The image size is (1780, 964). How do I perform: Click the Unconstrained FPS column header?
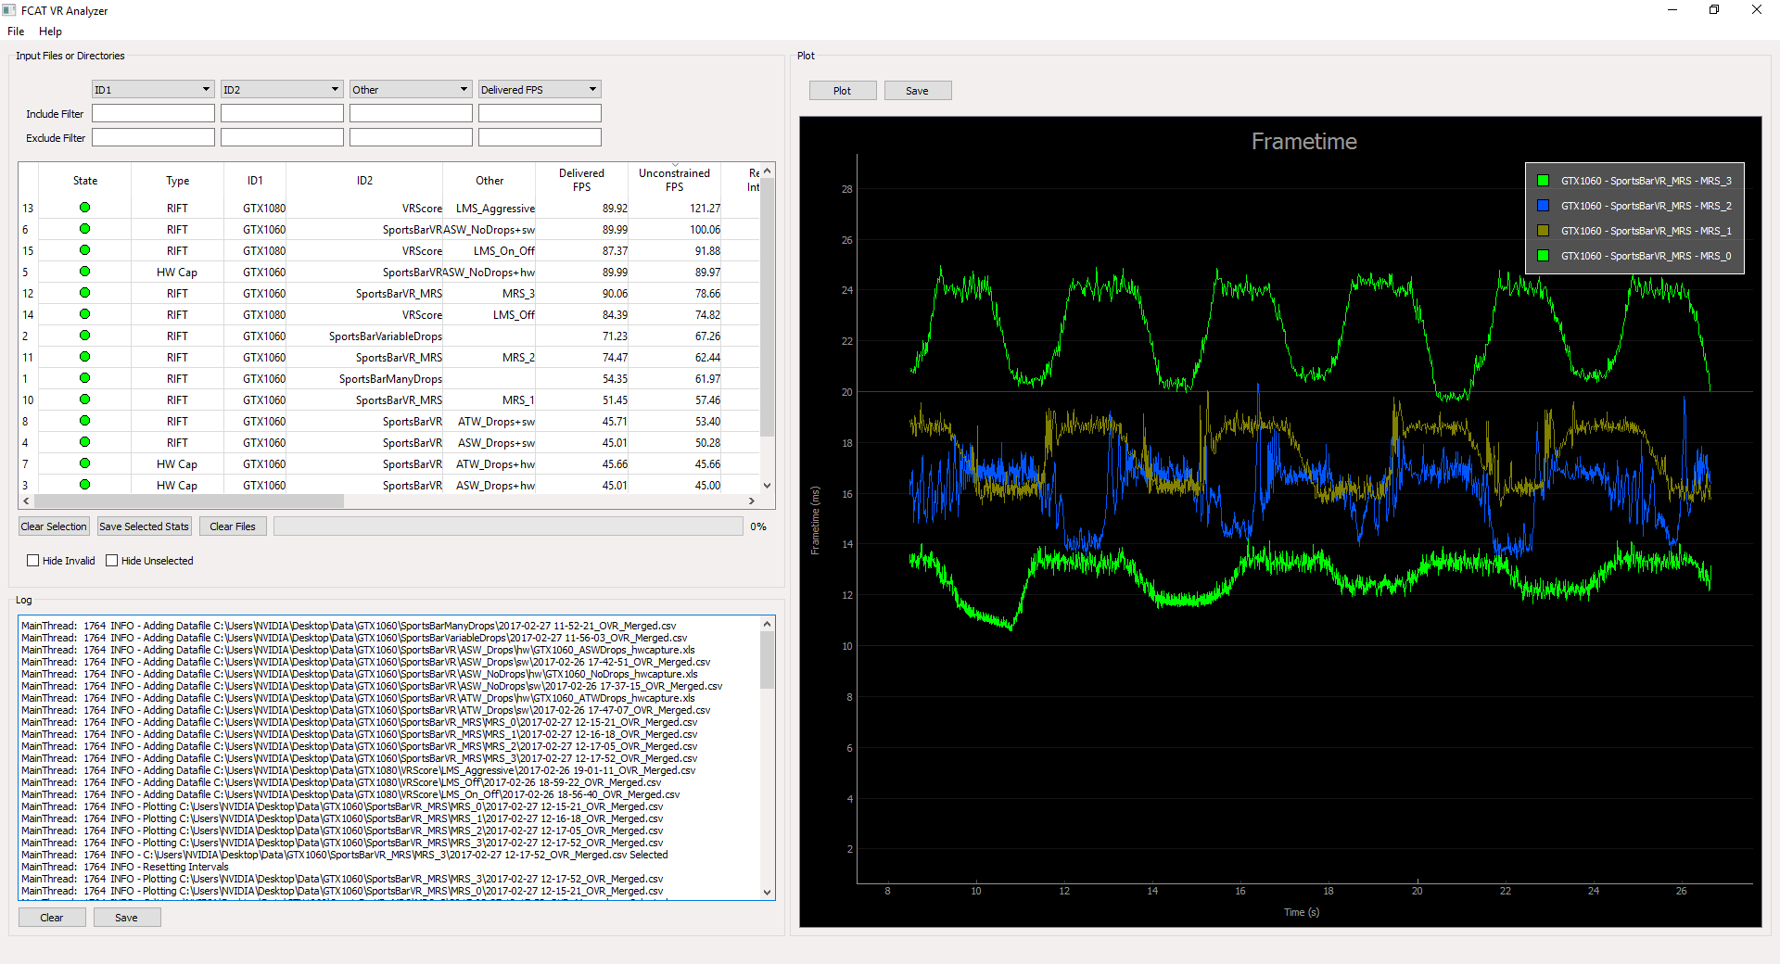(674, 180)
